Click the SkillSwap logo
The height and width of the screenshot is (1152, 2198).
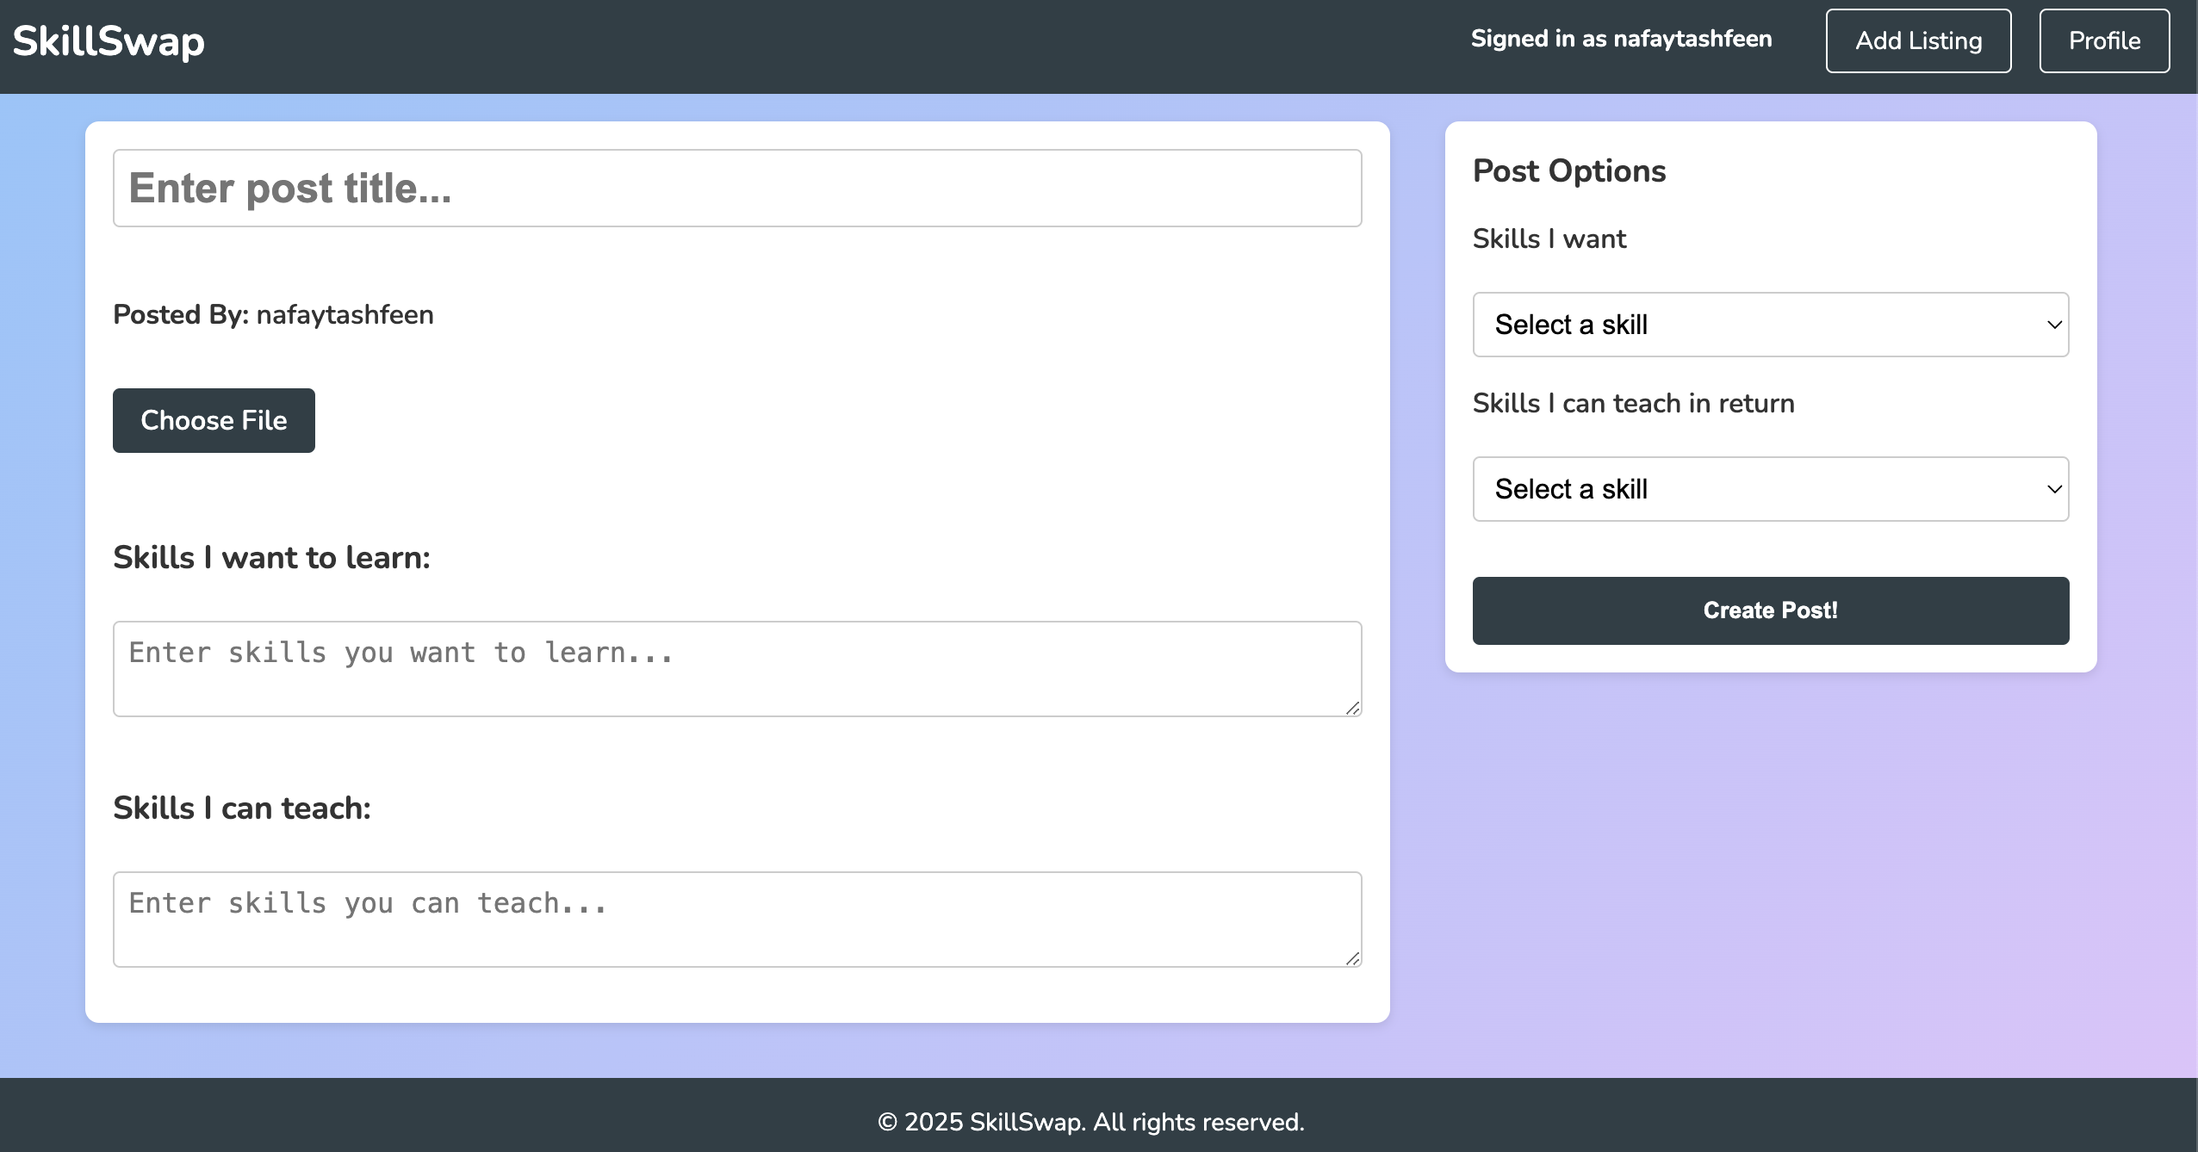(x=109, y=41)
